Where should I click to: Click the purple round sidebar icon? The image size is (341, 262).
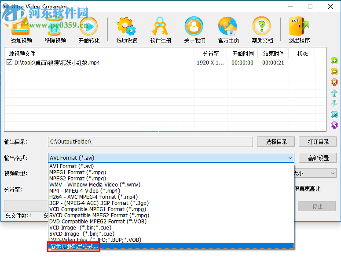[334, 125]
